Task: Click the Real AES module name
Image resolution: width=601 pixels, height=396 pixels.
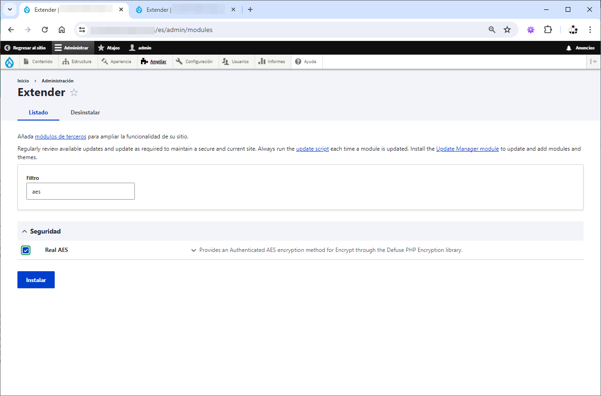Action: click(x=57, y=250)
